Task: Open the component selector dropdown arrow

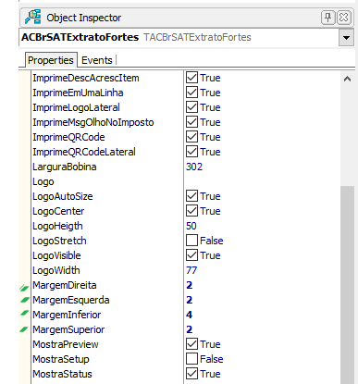Action: click(346, 38)
